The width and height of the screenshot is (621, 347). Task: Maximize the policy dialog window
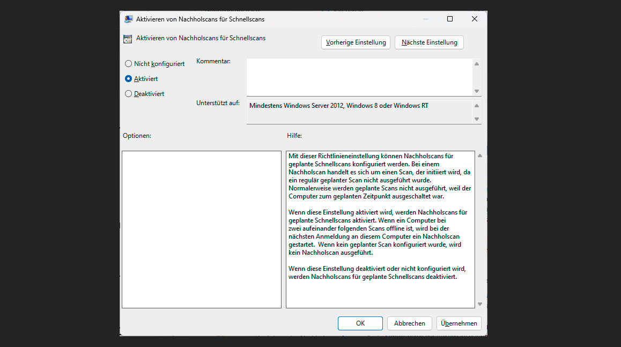click(x=450, y=19)
